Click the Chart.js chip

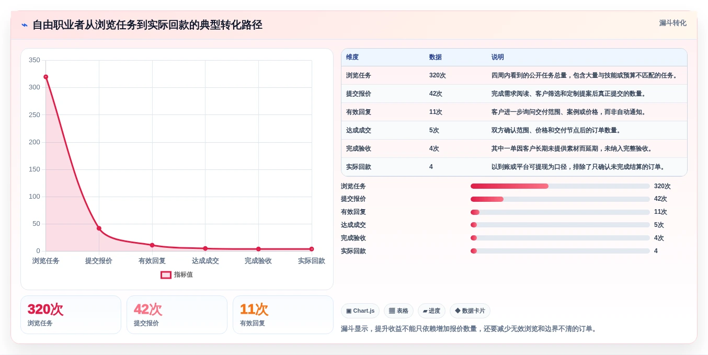pyautogui.click(x=360, y=311)
